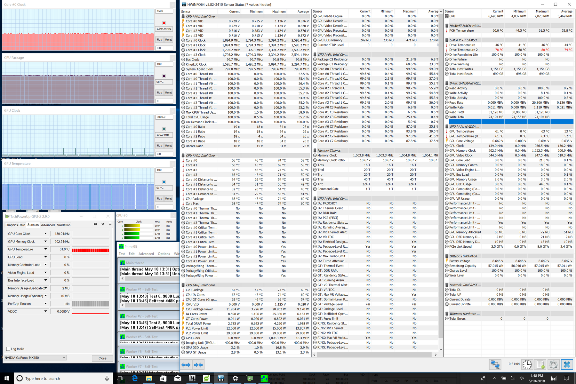The width and height of the screenshot is (576, 384).
Task: Open the NVIDIA GeForce MX150 GPU selector
Action: tap(35, 358)
